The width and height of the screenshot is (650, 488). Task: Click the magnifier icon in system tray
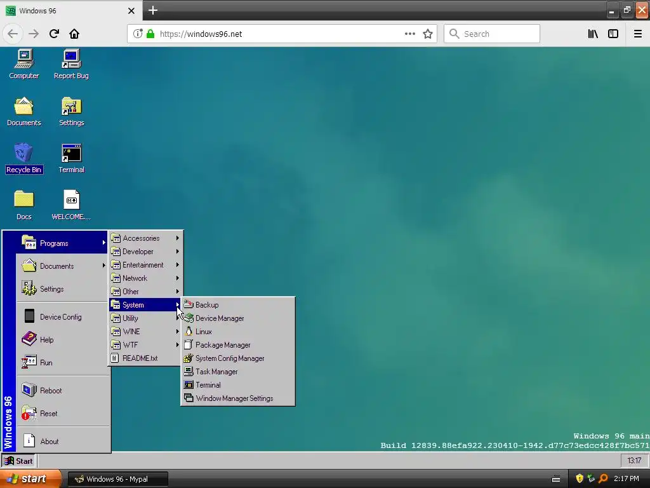pos(603,478)
